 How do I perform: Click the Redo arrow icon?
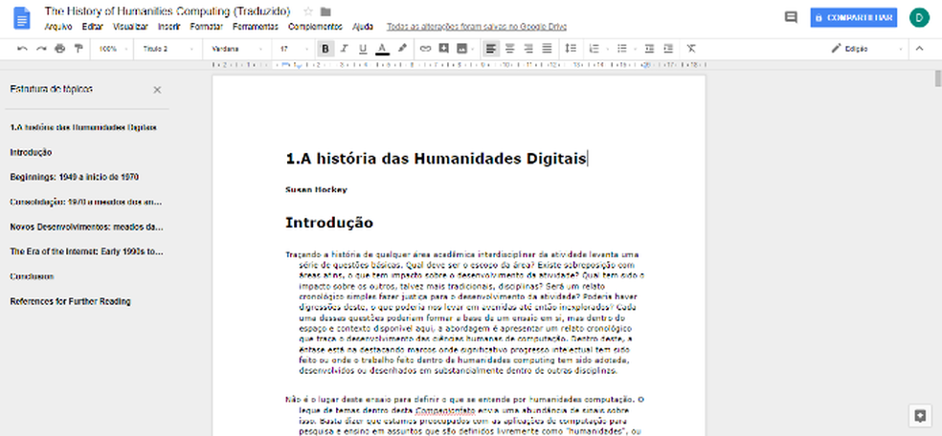pos(41,49)
